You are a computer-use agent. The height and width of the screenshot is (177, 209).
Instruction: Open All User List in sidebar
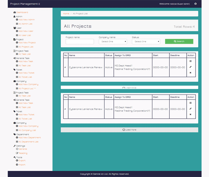(25, 35)
